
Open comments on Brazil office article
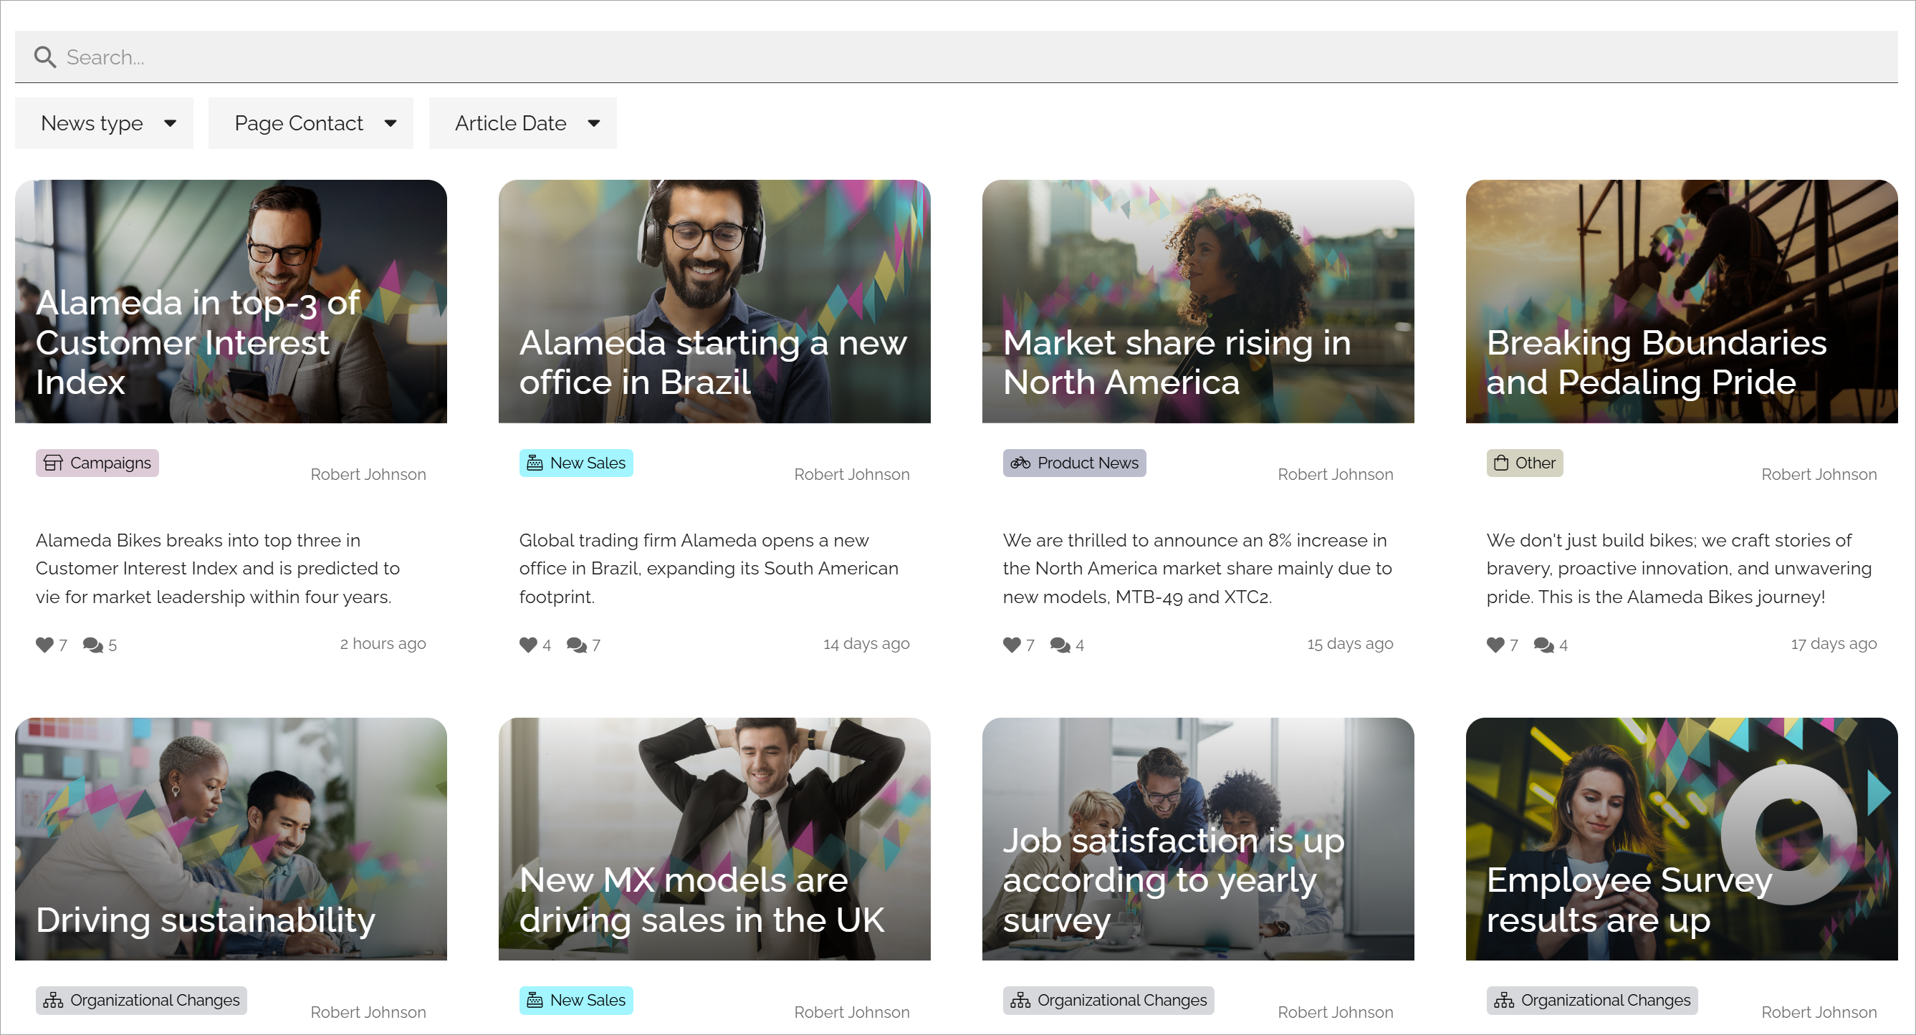tap(576, 645)
